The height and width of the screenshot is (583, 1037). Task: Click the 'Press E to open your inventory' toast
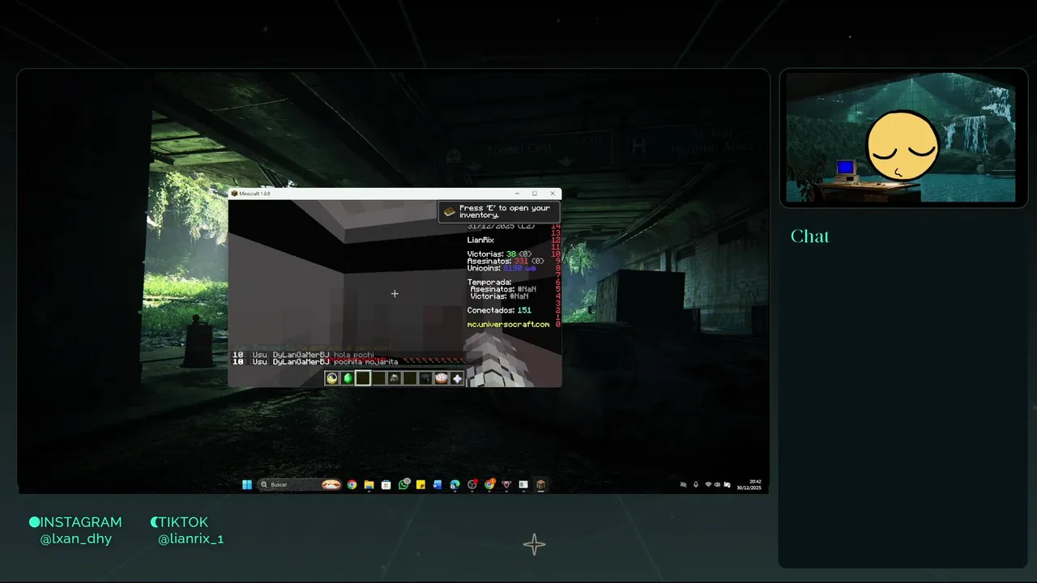(x=499, y=211)
